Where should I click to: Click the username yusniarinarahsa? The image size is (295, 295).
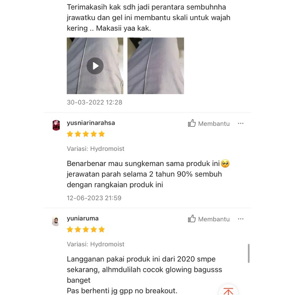(91, 123)
